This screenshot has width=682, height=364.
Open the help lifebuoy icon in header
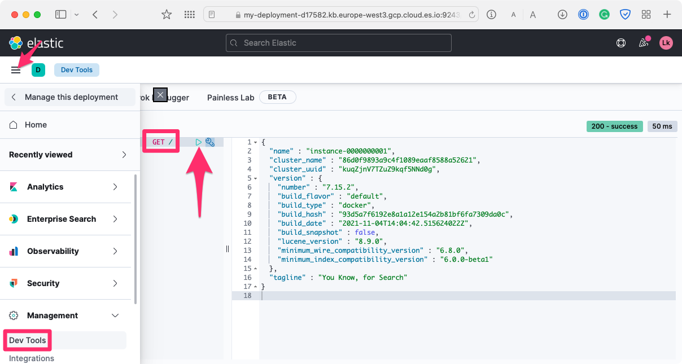(621, 43)
